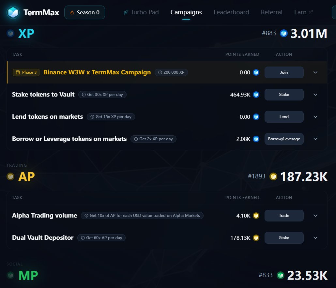Expand the Alpha Trading volume row
Viewport: 336px width, 288px height.
point(315,216)
